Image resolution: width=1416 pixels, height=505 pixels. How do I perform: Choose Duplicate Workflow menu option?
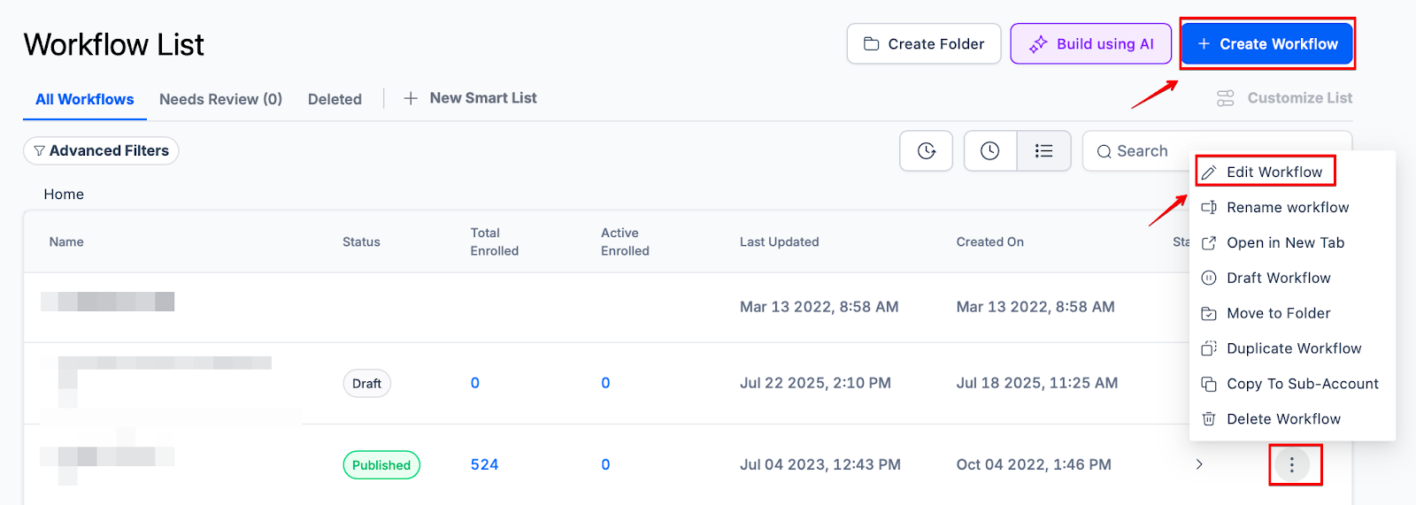pos(1293,348)
